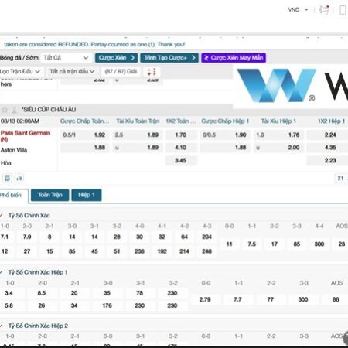Click the sort arrows icon near Giải
This screenshot has height=348, width=348.
tap(152, 72)
